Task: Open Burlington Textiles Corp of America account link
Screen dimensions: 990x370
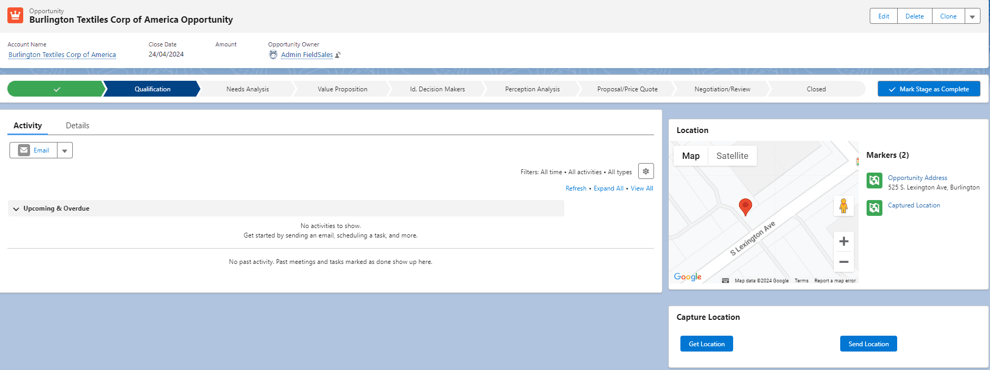Action: (62, 55)
